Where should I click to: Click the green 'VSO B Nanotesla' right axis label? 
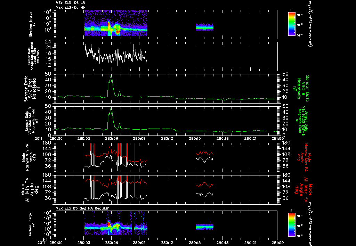(301, 89)
